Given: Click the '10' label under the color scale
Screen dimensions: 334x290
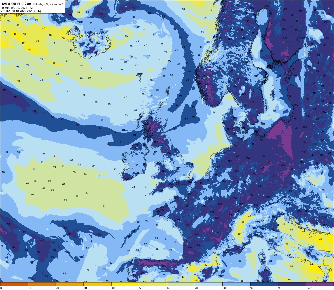Looking at the screenshot, I should (x=29, y=288).
